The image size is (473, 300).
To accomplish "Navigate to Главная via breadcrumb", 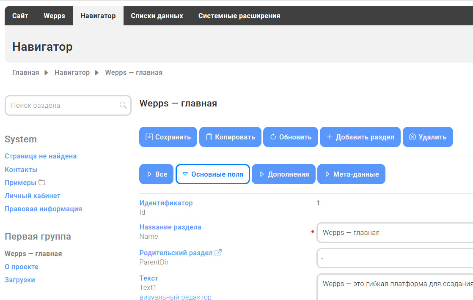I will coord(25,72).
